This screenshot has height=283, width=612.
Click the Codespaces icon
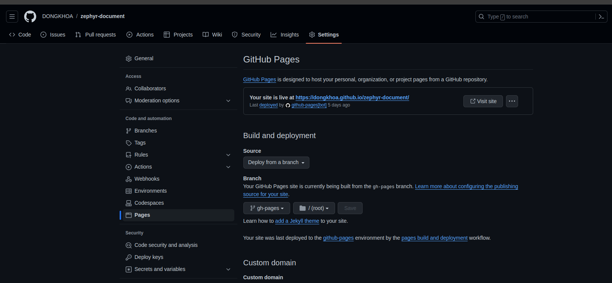click(x=129, y=203)
